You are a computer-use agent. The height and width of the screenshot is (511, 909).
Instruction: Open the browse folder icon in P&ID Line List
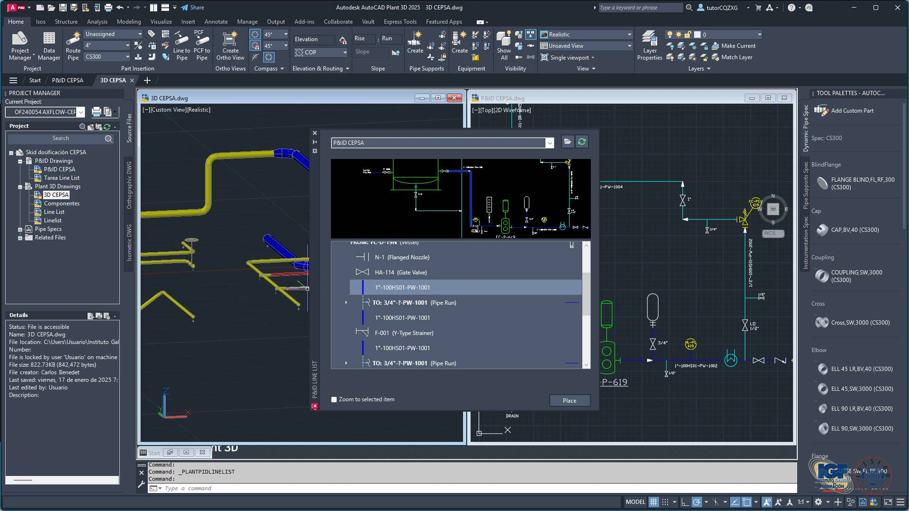(x=567, y=141)
